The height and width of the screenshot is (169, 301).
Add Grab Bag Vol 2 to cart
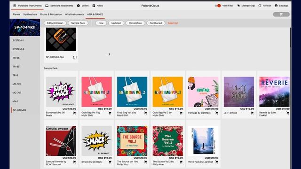pos(145,113)
